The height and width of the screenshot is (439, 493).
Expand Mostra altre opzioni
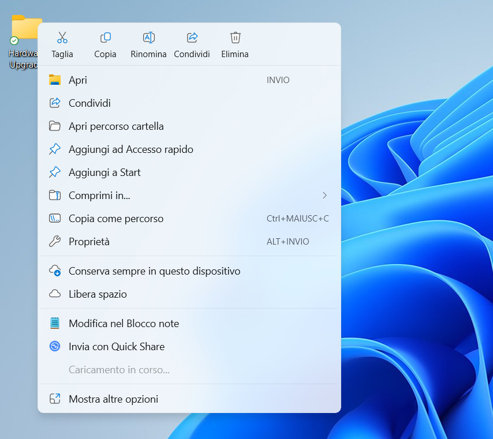113,399
